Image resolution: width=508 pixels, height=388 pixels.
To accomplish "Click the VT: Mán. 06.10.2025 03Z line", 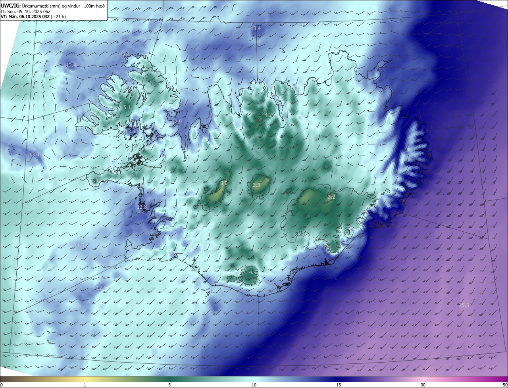I will click(x=33, y=17).
